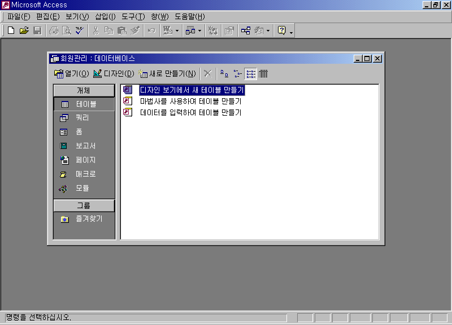
Task: Open the 파일(F) menu
Action: [x=19, y=17]
